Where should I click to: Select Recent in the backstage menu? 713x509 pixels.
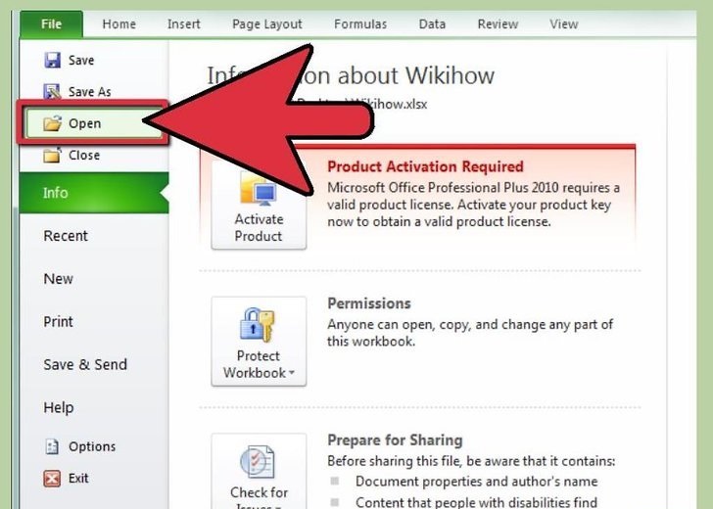66,236
